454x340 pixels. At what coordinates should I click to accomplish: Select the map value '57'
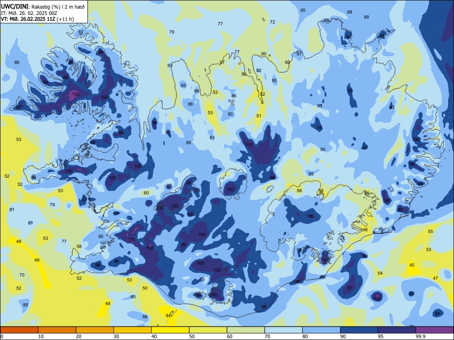(222, 62)
